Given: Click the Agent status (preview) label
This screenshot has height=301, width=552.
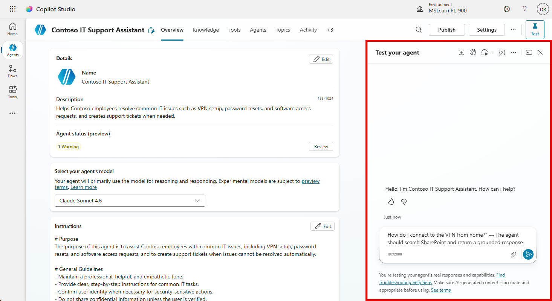Looking at the screenshot, I should 83,134.
